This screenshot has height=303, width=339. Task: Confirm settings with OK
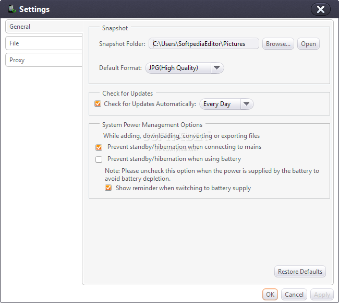(x=270, y=295)
